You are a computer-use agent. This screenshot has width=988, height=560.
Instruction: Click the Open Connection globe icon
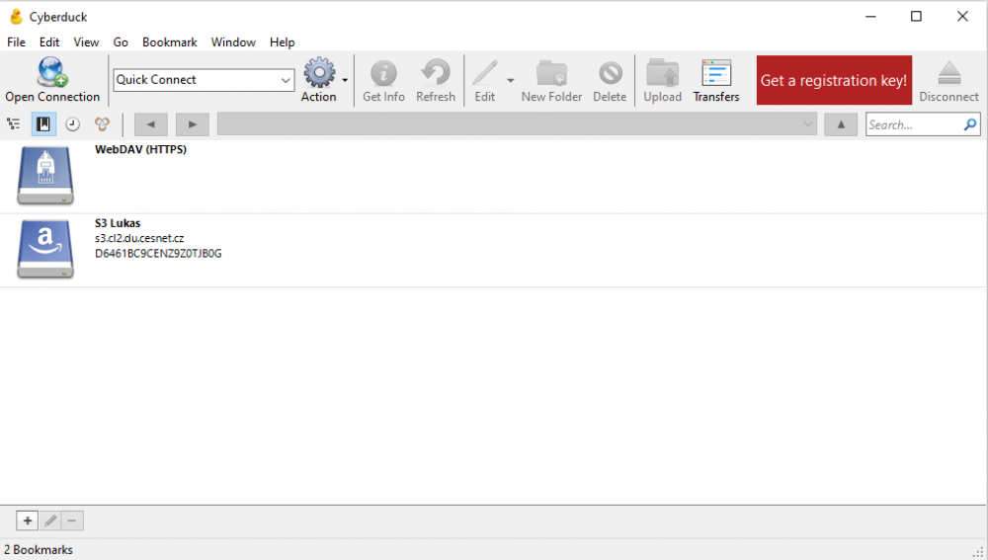click(51, 73)
